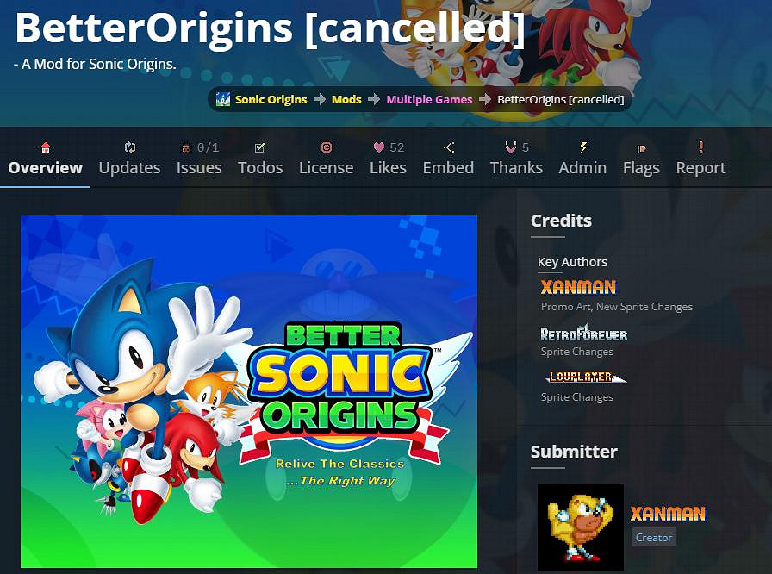
Task: Switch to the Flags tab
Action: [641, 159]
